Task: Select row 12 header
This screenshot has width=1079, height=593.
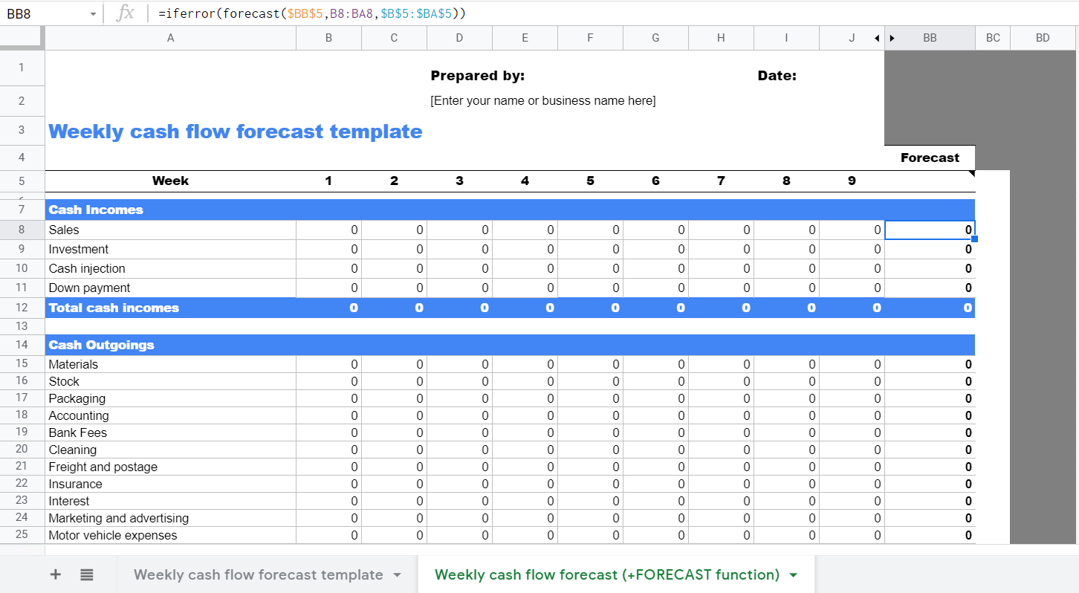Action: [22, 308]
